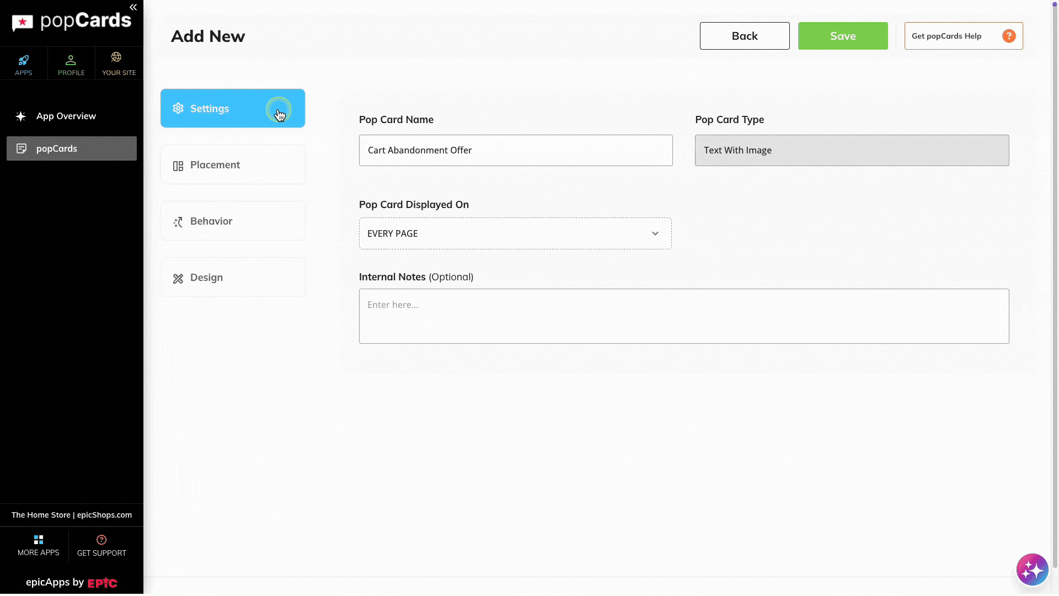Click the dropdown chevron next to EVERY PAGE
Screen dimensions: 1059x596
[655, 233]
